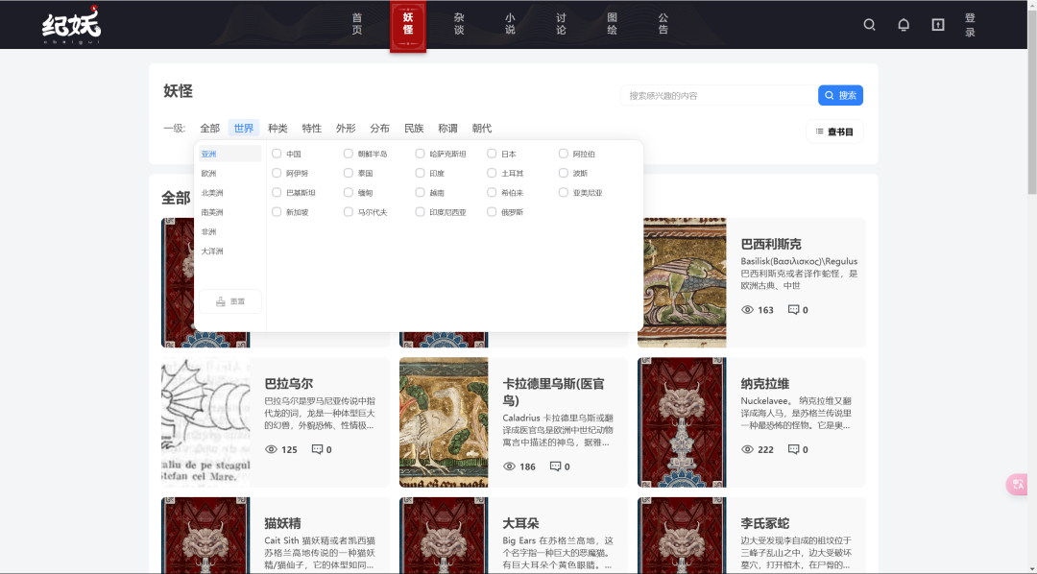Screen dimensions: 1037x574
Task: Open the 巴拉乌尔 dragon sketch thumbnail
Action: coord(205,422)
